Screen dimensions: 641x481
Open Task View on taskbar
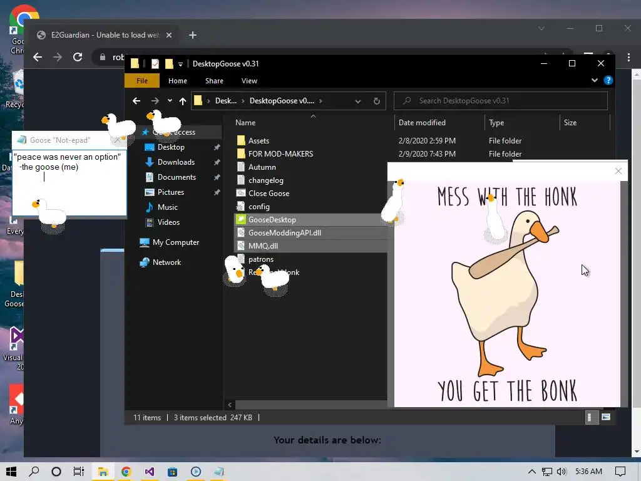78,472
